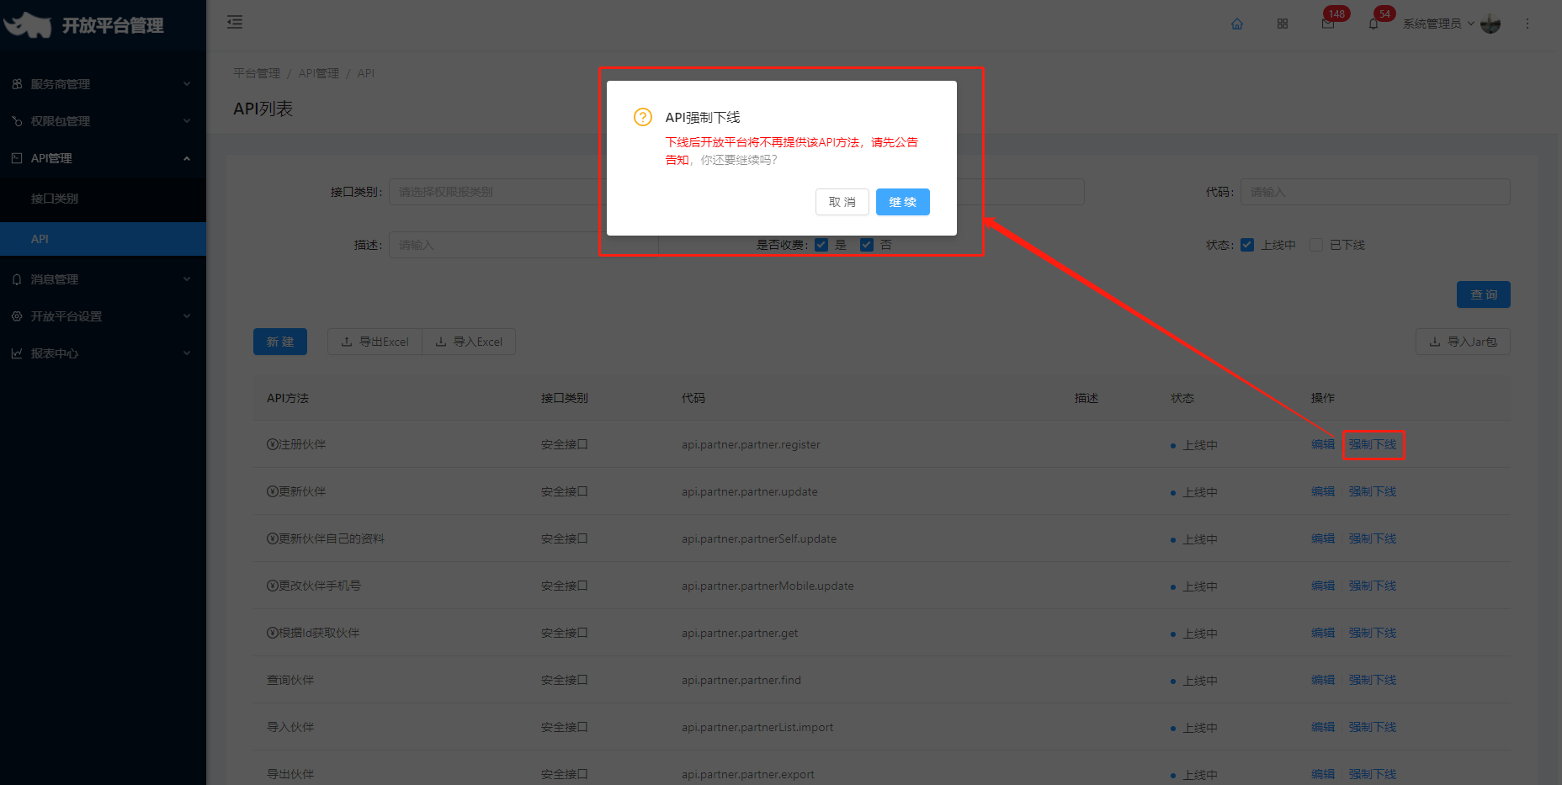The height and width of the screenshot is (785, 1562).
Task: Open the home icon in header
Action: [x=1237, y=24]
